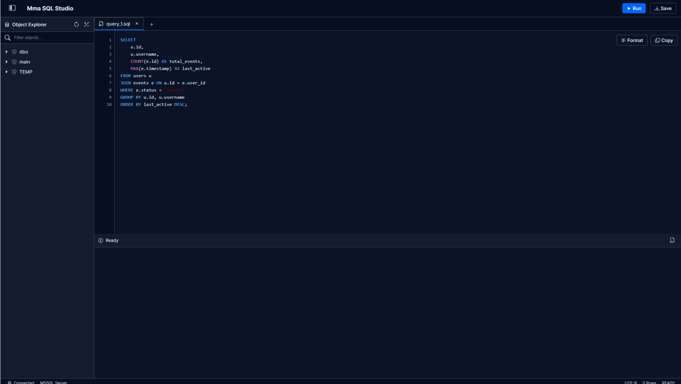Click the UTF-8 encoding label
The image size is (681, 384).
pyautogui.click(x=630, y=383)
